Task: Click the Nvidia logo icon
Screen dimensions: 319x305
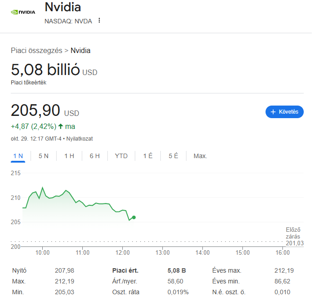Action: tap(23, 12)
